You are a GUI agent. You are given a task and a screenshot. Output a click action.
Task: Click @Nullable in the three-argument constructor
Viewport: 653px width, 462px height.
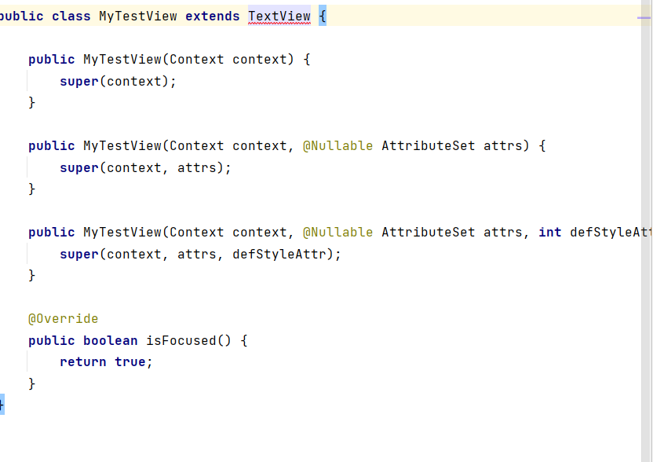point(337,233)
